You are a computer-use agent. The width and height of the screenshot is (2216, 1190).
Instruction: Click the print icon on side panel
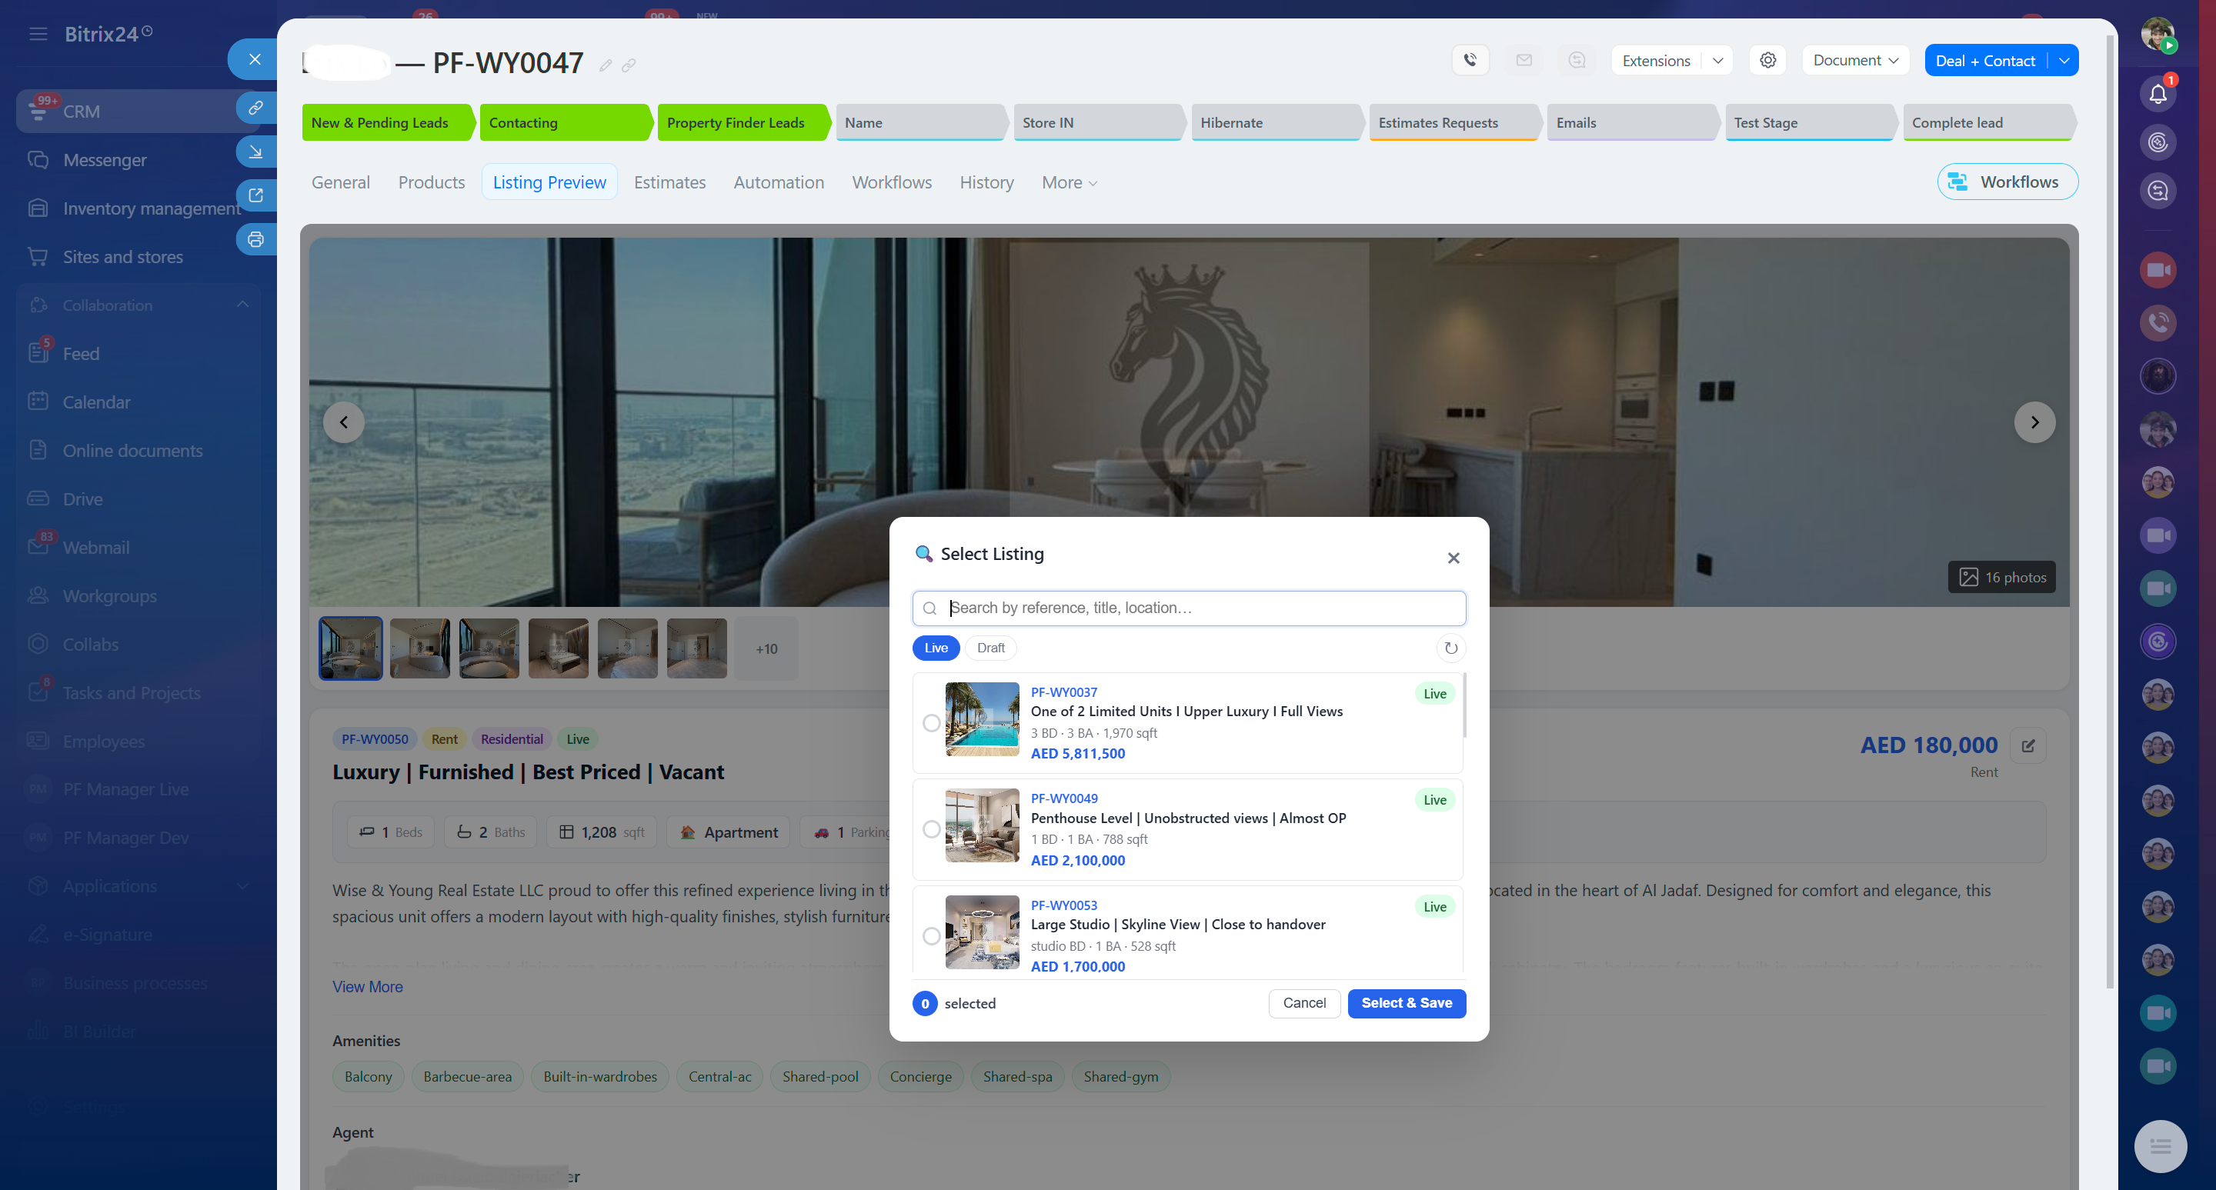[x=255, y=240]
